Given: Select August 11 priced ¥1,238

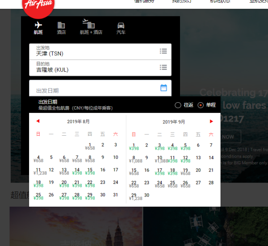Looking at the screenshot, I should [40, 171].
